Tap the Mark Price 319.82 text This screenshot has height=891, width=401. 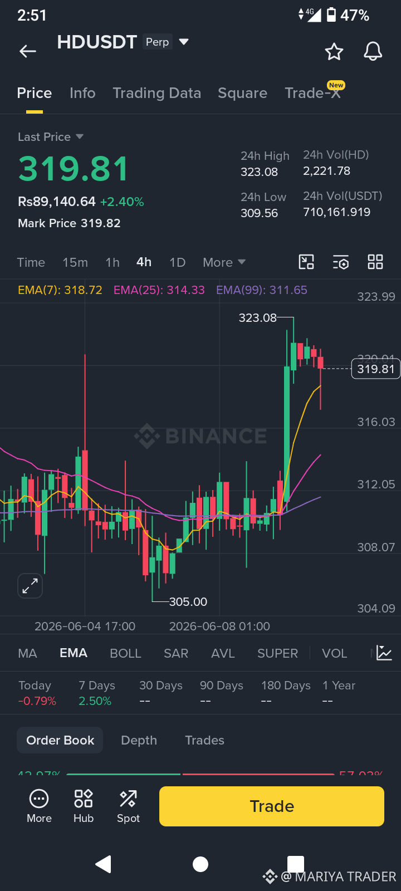[69, 223]
